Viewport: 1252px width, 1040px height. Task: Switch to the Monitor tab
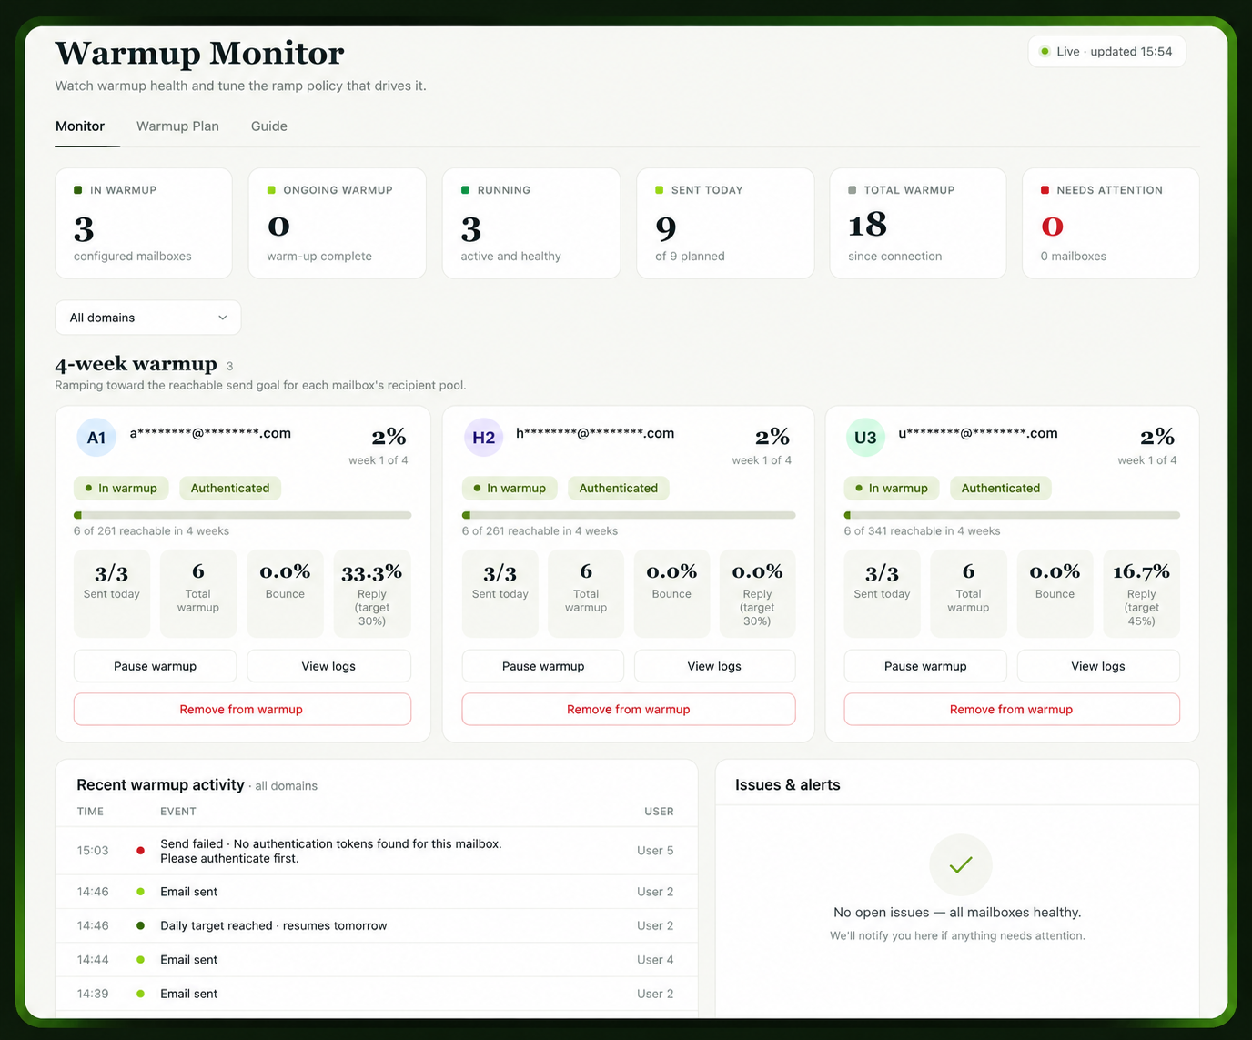80,126
